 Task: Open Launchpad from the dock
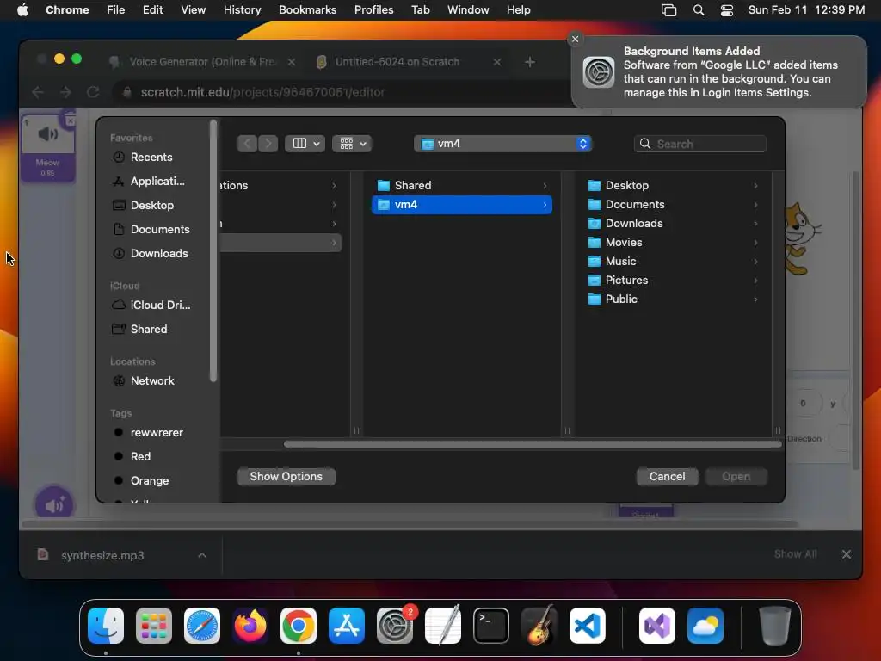[154, 626]
